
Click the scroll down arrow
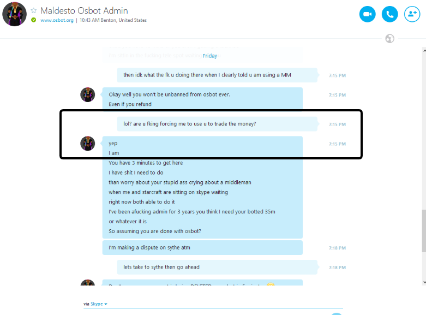pos(424,282)
